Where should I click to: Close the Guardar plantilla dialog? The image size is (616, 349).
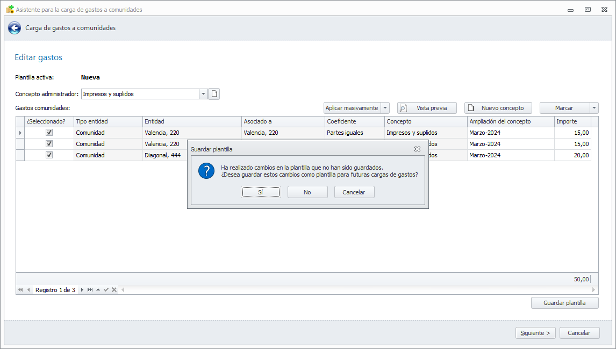pos(417,149)
